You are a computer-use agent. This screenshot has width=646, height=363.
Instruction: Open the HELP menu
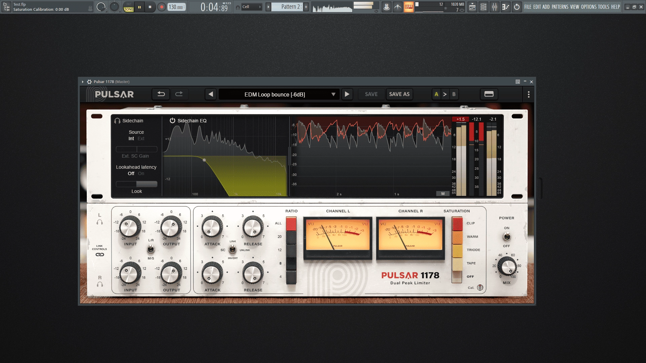point(615,7)
